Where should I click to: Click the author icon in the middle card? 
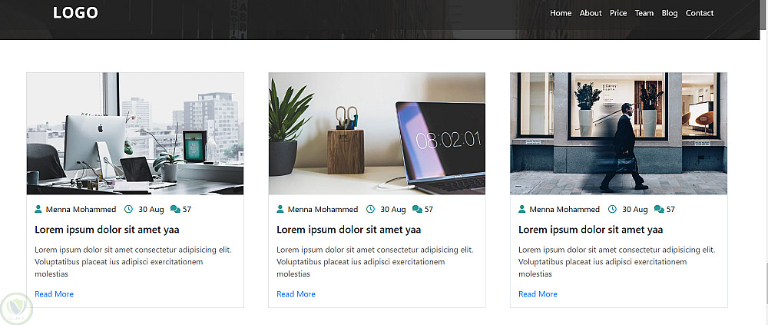[x=280, y=209]
